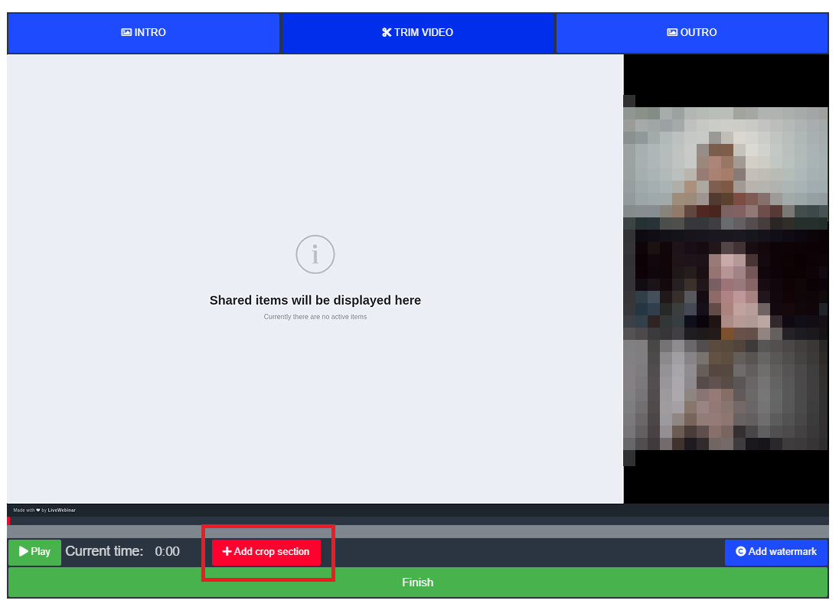The image size is (839, 607).
Task: Click the LiveWebinar credit link
Action: click(x=61, y=510)
